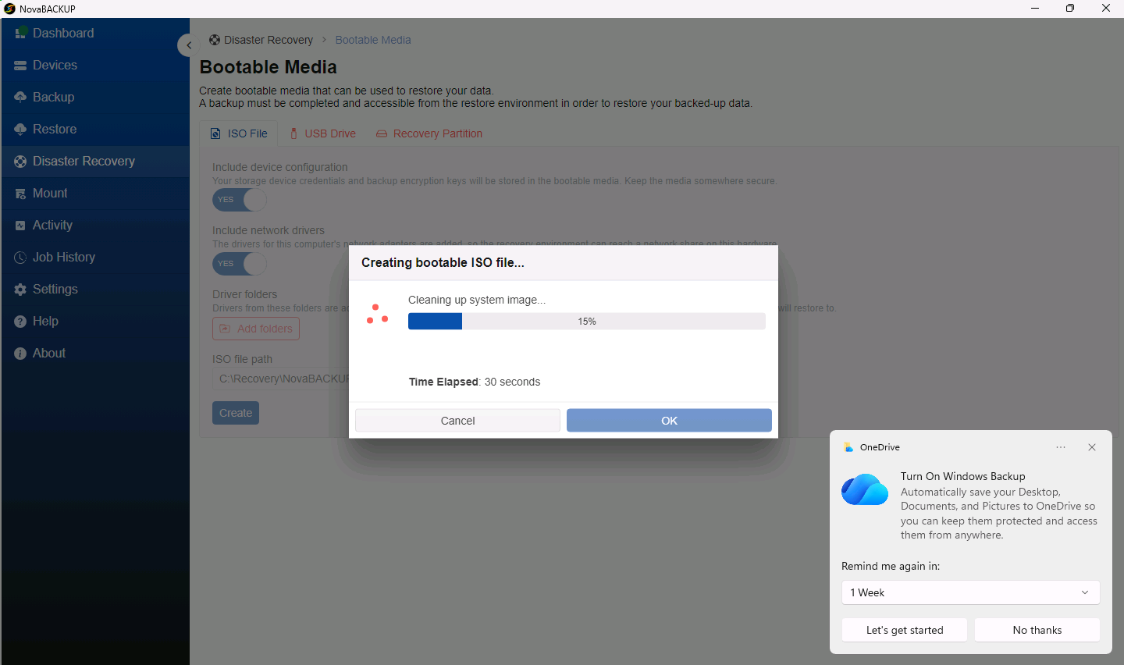
Task: Cancel the ISO file creation
Action: tap(457, 421)
